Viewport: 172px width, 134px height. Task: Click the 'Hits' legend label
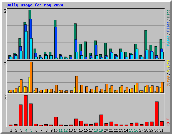click(x=168, y=14)
